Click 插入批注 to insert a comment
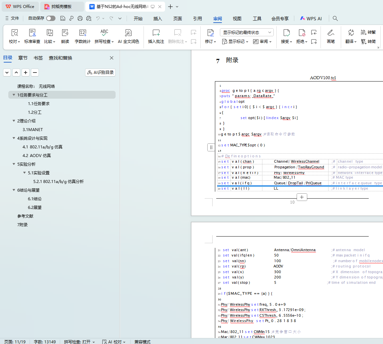This screenshot has width=383, height=344. [156, 36]
